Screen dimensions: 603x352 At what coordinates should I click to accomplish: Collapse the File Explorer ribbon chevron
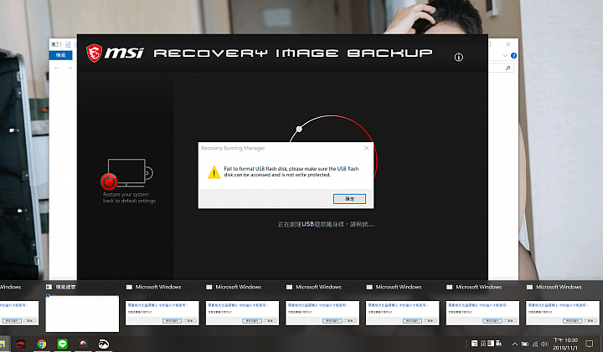[505, 56]
